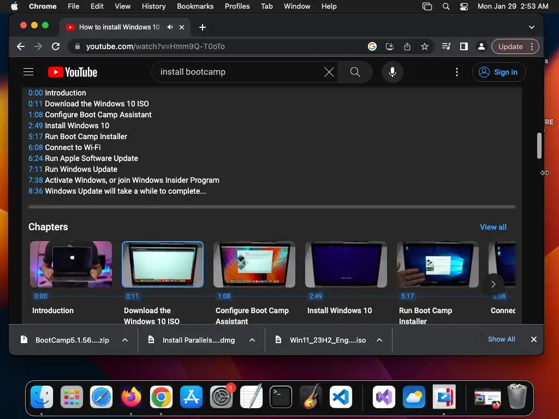Close the downloads bar
This screenshot has height=419, width=559.
[534, 339]
